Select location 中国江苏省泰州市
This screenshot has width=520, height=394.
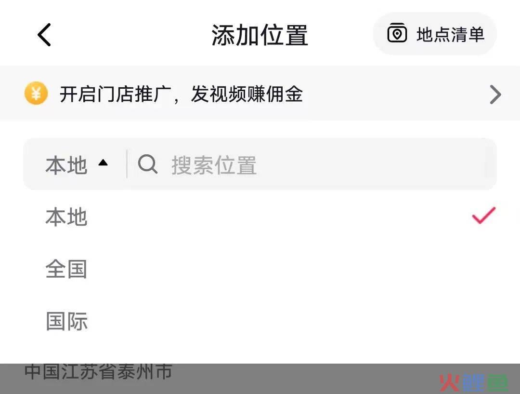click(98, 372)
